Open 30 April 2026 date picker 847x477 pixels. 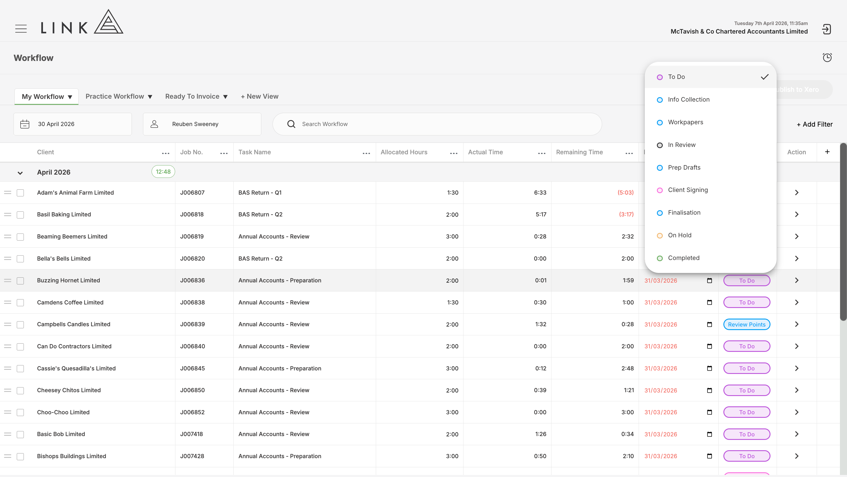[x=73, y=124]
